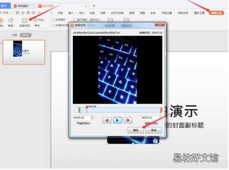Screen dimensions: 229x170
Task: Select slide 1 thumbnail in the slide panel
Action: (24, 52)
